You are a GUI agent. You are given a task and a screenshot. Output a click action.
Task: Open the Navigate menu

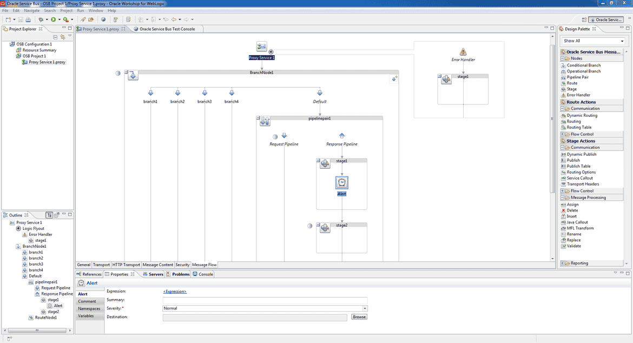(32, 10)
